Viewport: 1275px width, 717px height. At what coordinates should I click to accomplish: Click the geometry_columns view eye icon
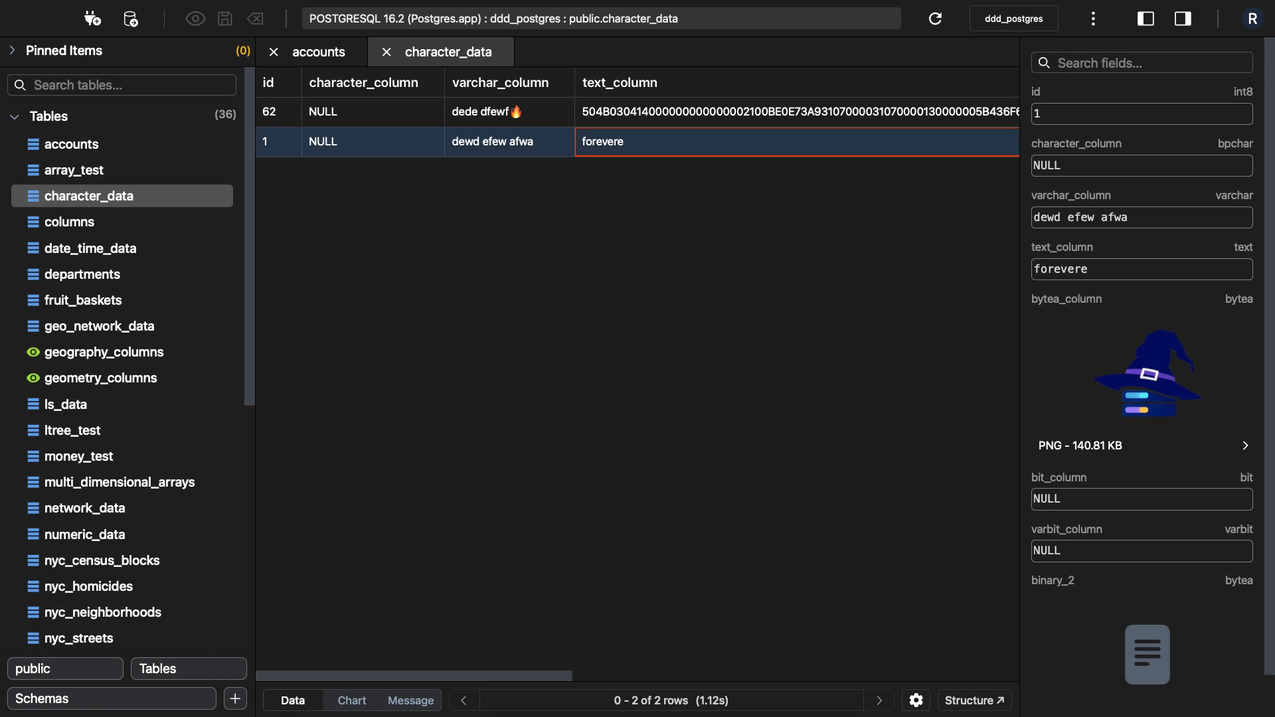[x=33, y=378]
